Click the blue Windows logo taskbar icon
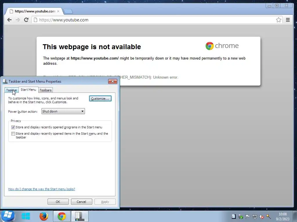This screenshot has height=222, width=297. pos(26,216)
